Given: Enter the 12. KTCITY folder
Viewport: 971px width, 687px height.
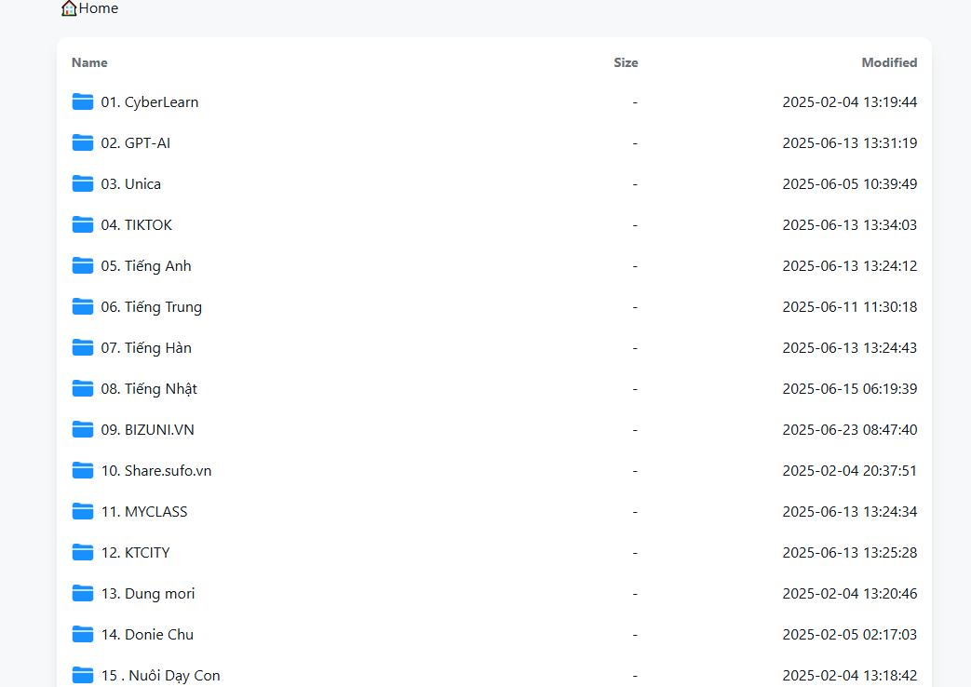Looking at the screenshot, I should pos(135,553).
